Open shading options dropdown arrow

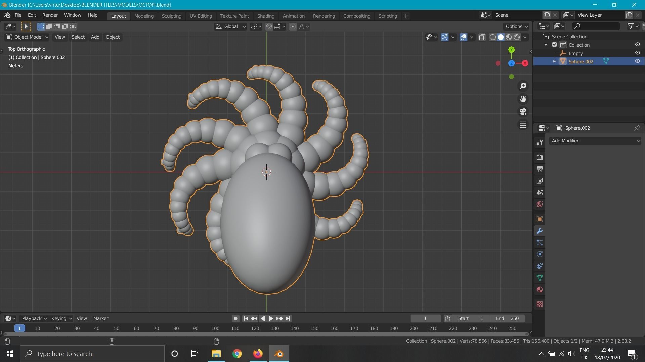[525, 37]
